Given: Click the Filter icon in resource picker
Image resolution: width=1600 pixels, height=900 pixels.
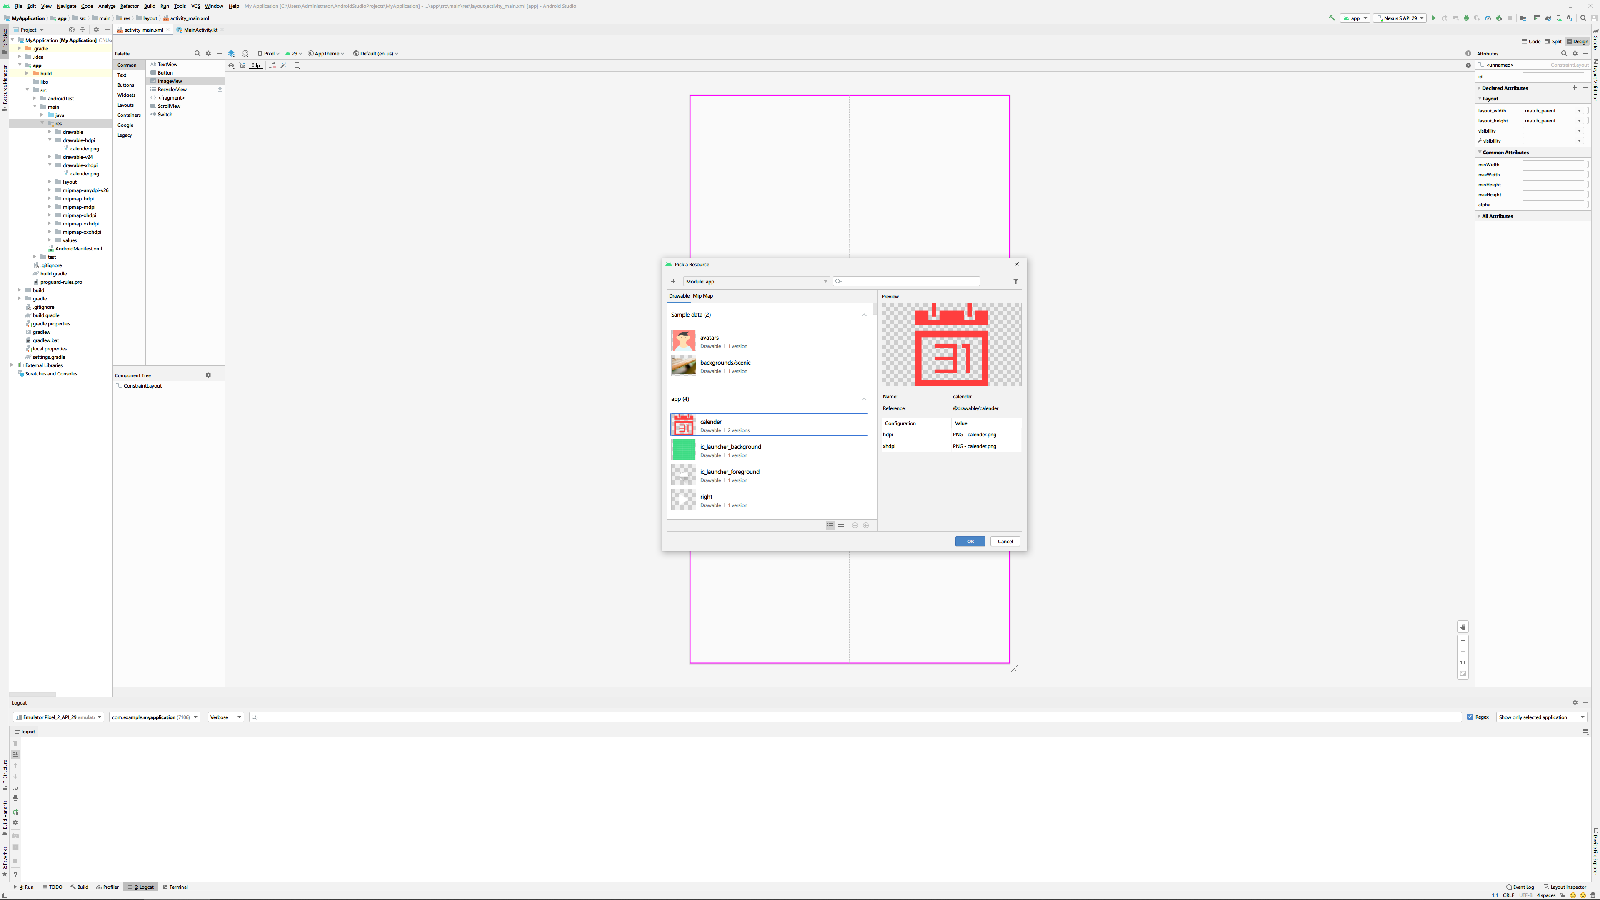Looking at the screenshot, I should point(1015,281).
